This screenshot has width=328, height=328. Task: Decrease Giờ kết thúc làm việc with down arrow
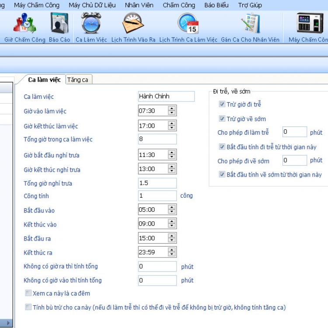click(x=172, y=128)
